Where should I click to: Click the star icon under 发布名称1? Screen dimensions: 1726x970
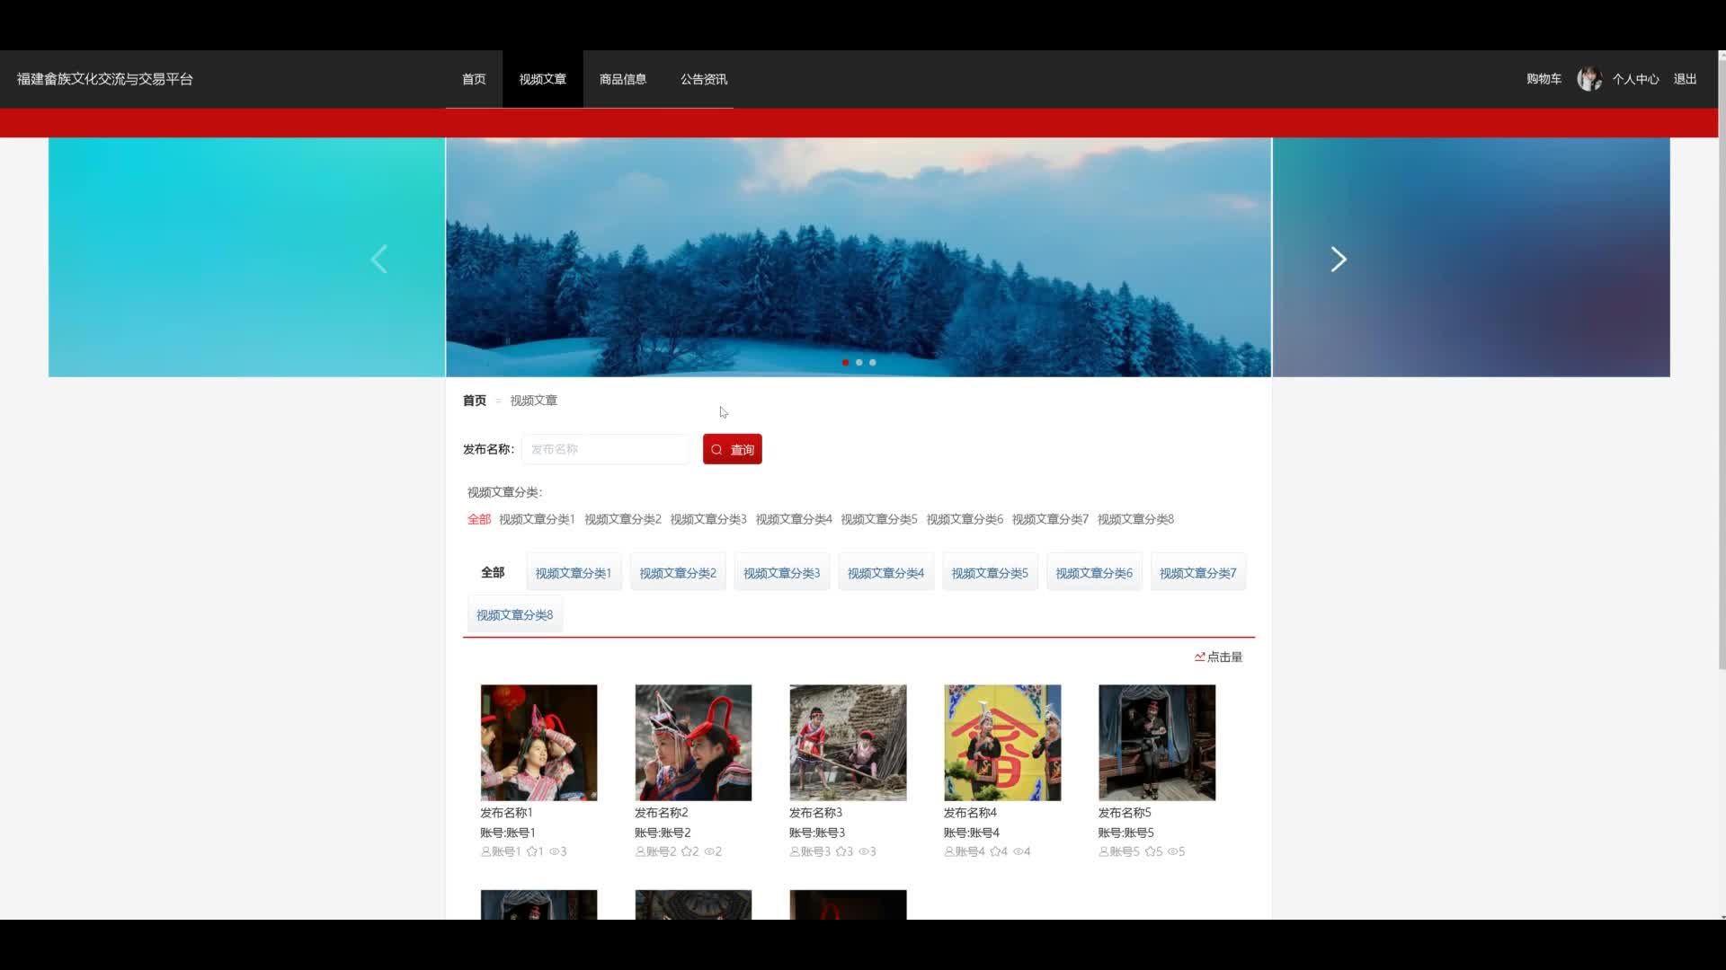[x=531, y=851]
